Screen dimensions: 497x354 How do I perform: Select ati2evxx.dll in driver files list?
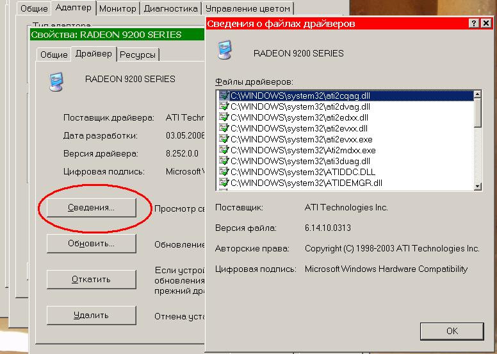pyautogui.click(x=345, y=128)
